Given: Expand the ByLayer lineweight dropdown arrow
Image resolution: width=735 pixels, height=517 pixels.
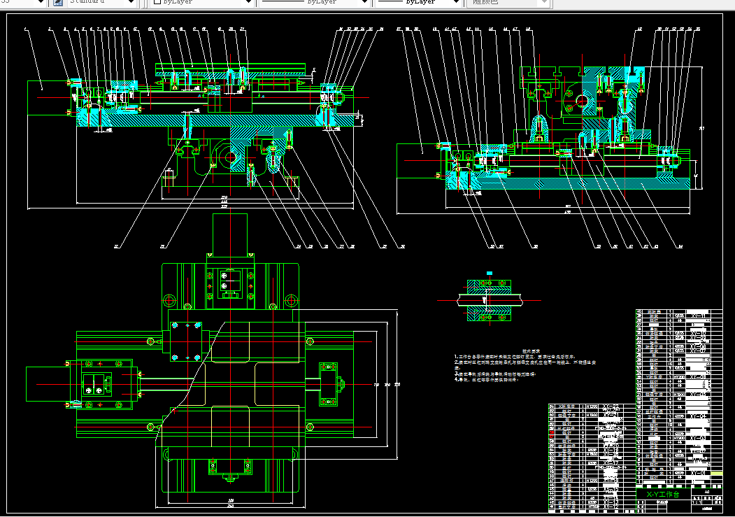Looking at the screenshot, I should pos(456,2).
